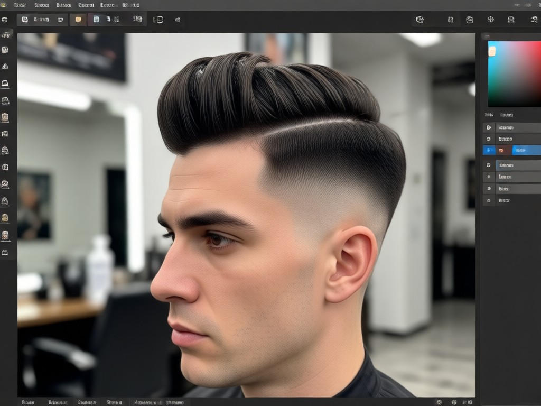
Task: Select the bottommost tool in the left toolbar
Action: [x=5, y=253]
